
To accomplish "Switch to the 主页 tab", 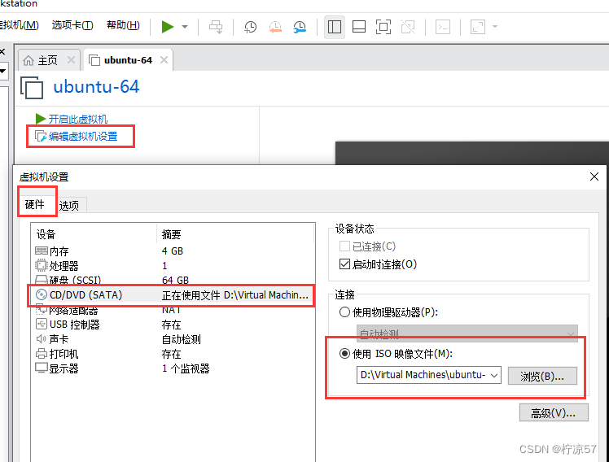I will (x=47, y=60).
